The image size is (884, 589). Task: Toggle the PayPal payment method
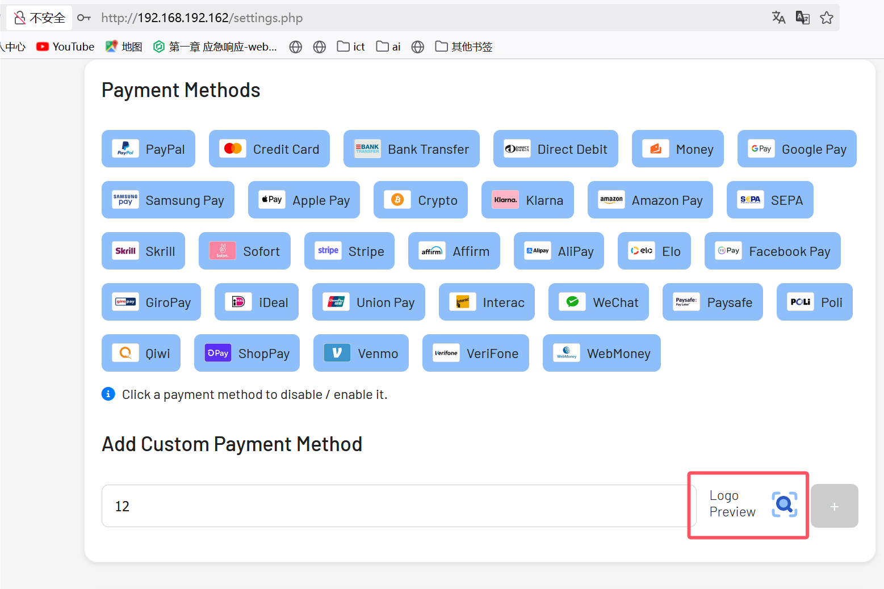(148, 149)
